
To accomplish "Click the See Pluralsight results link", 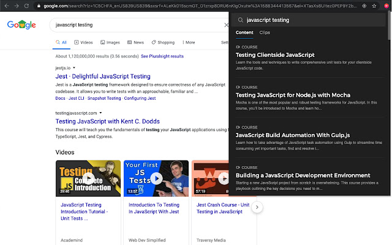I will point(162,56).
